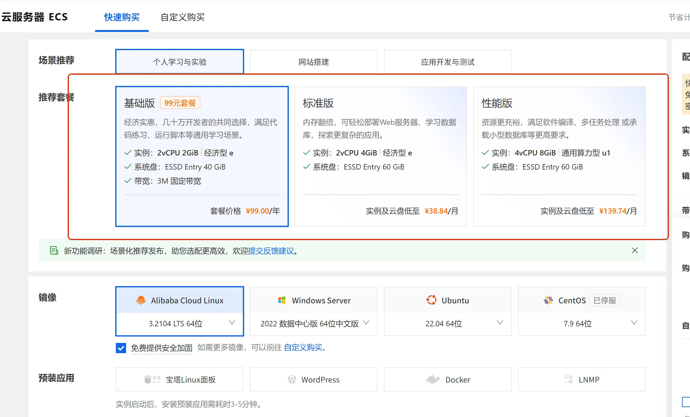The height and width of the screenshot is (417, 690).
Task: Click the WordPress logo icon
Action: point(292,379)
